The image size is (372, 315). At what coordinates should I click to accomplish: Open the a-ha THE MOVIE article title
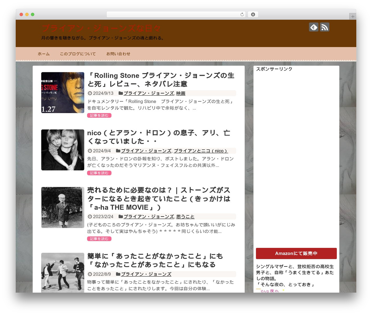point(159,199)
